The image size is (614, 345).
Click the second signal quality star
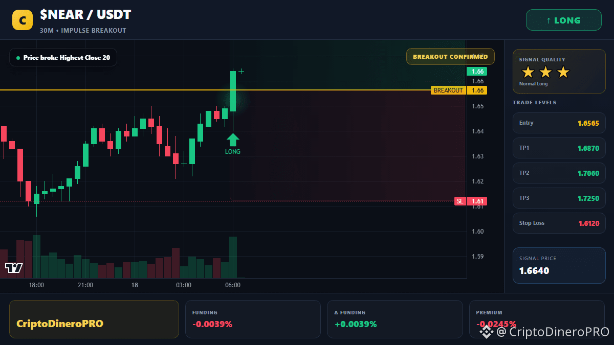click(545, 72)
